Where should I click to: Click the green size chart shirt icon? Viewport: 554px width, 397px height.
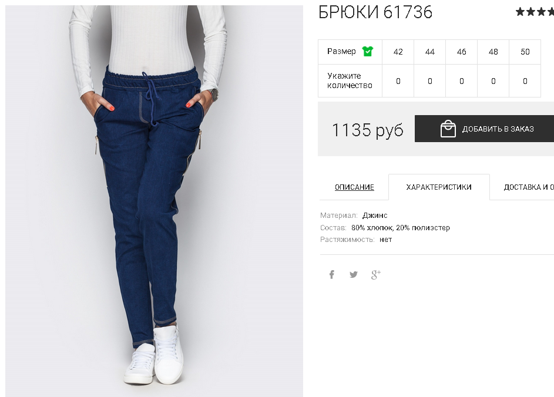coord(367,52)
